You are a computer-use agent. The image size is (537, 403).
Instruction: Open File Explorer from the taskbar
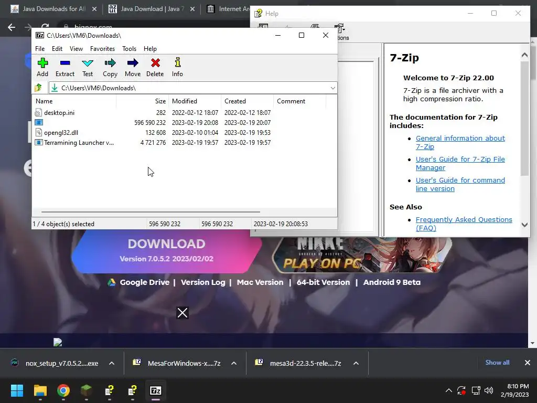click(x=40, y=390)
